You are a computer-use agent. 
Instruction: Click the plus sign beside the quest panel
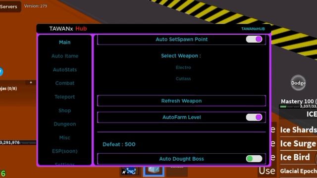coord(31,83)
